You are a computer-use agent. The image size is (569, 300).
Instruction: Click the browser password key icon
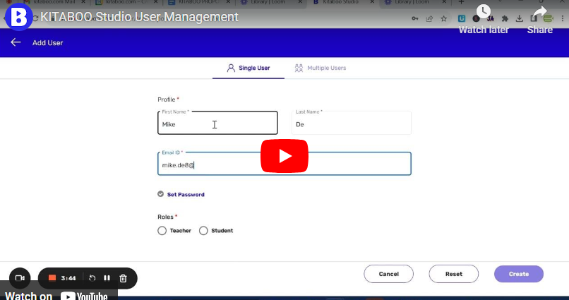coord(415,18)
